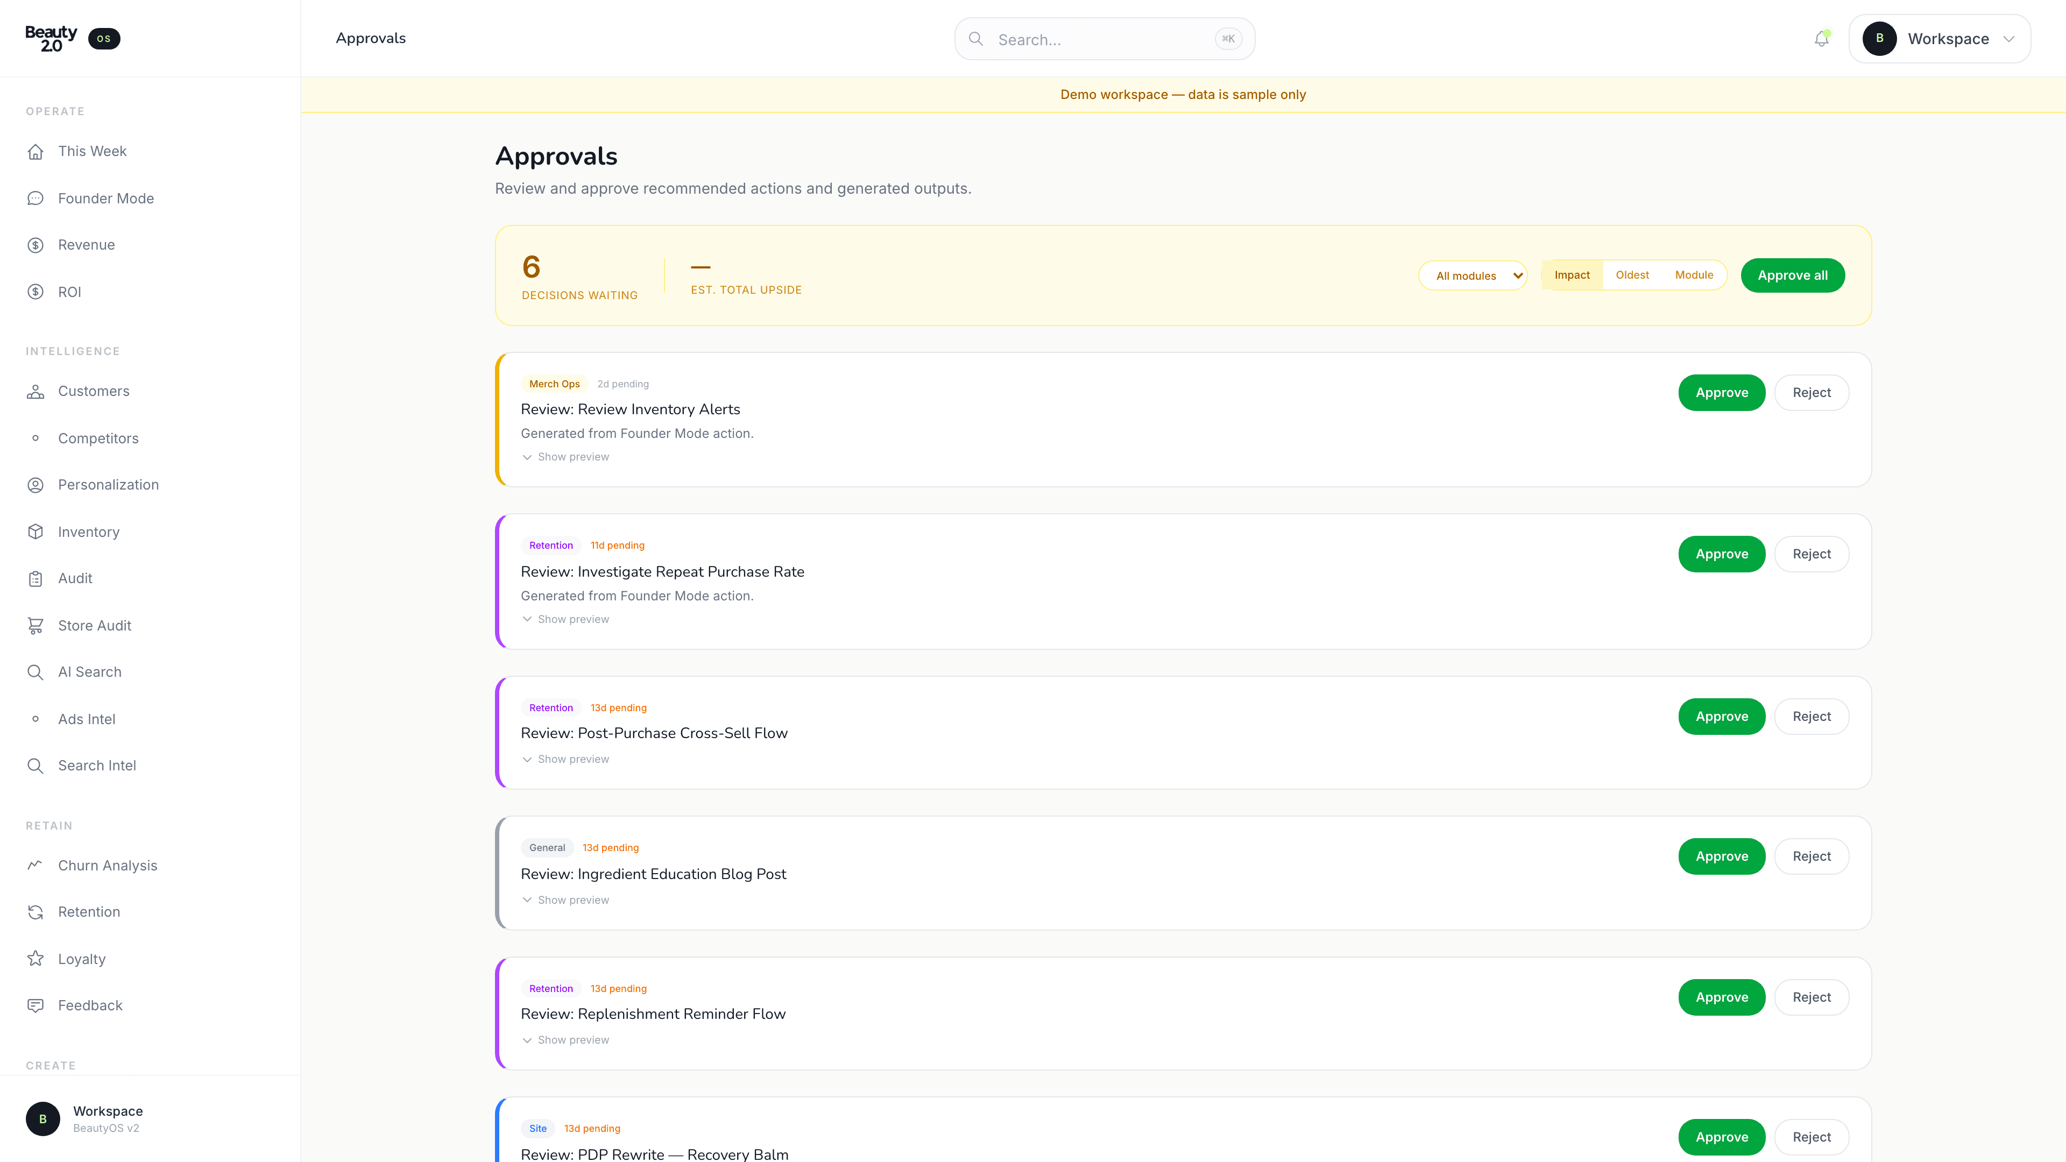Click the Approve all button

pos(1793,275)
